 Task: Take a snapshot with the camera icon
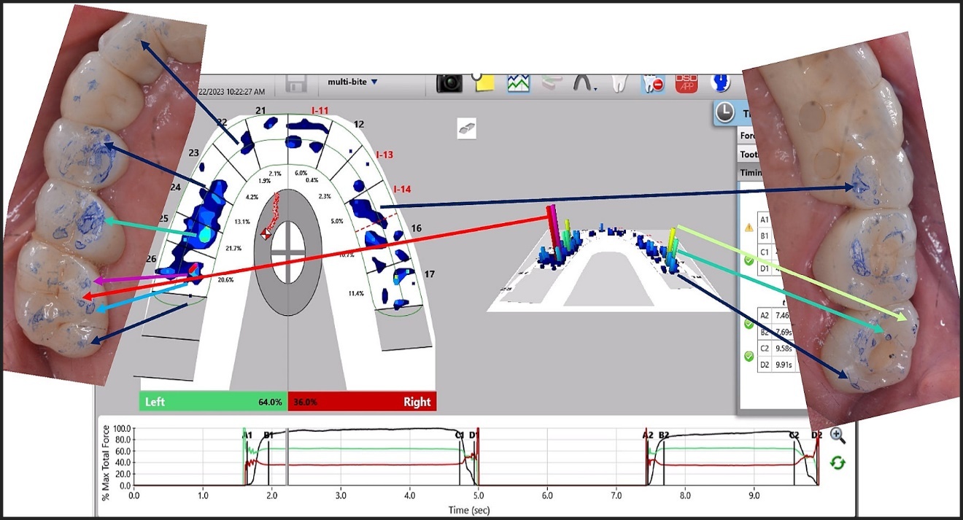tap(450, 82)
